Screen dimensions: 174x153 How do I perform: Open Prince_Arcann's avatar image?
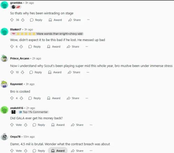[x=5, y=58]
